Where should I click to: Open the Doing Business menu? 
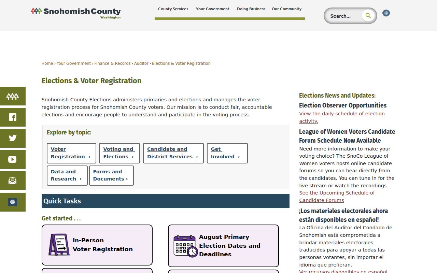click(251, 9)
